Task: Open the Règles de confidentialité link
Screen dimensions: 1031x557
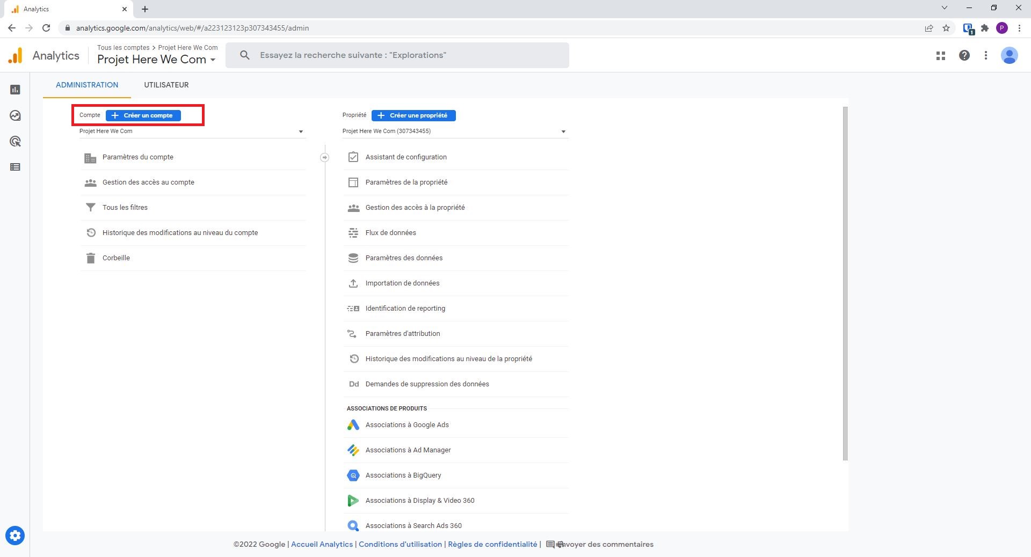Action: 492,544
